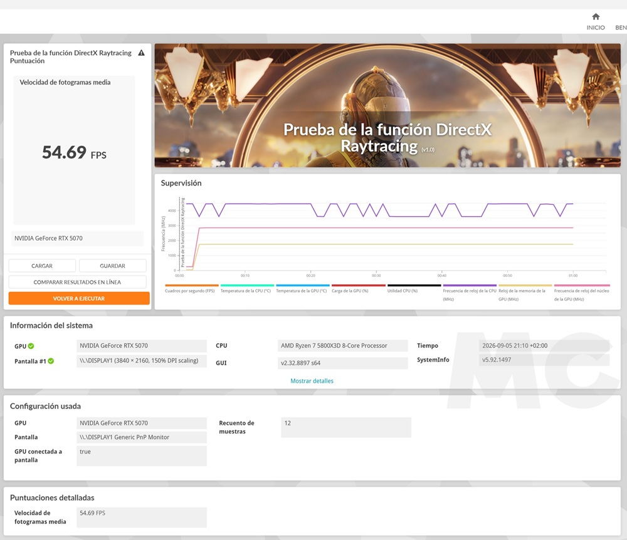Click the Recuento de muestras value 12
The height and width of the screenshot is (540, 627).
click(x=346, y=427)
